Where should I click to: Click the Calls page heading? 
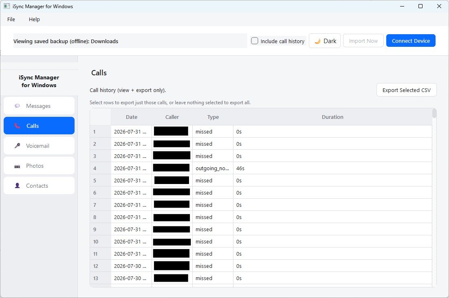pyautogui.click(x=99, y=73)
